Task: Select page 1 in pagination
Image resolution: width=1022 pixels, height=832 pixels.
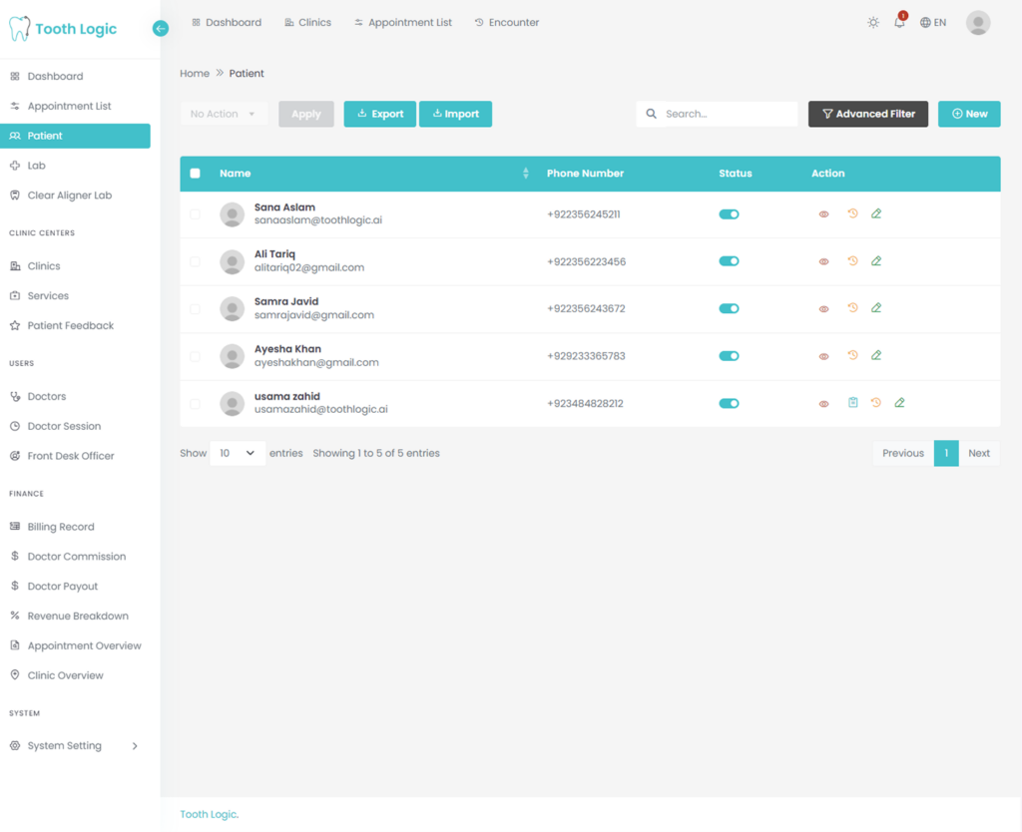Action: (x=946, y=454)
